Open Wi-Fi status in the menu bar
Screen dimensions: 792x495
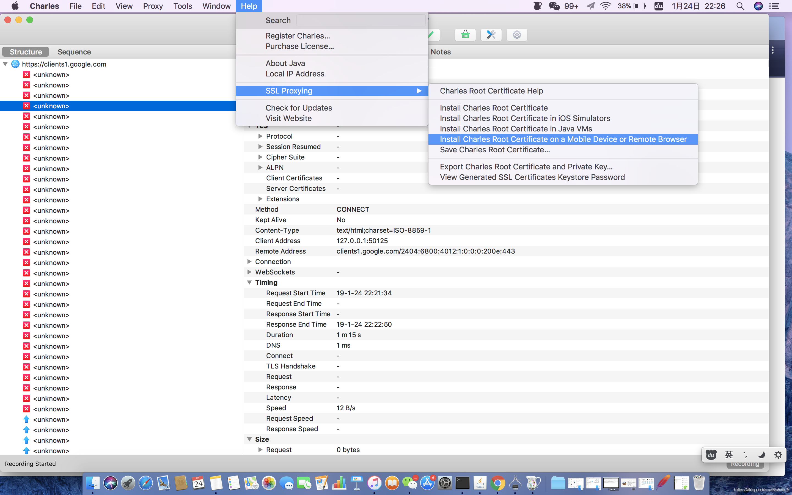(x=606, y=6)
